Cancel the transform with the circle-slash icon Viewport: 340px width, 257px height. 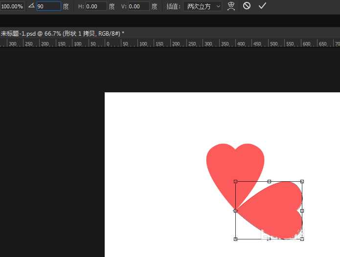coord(247,6)
